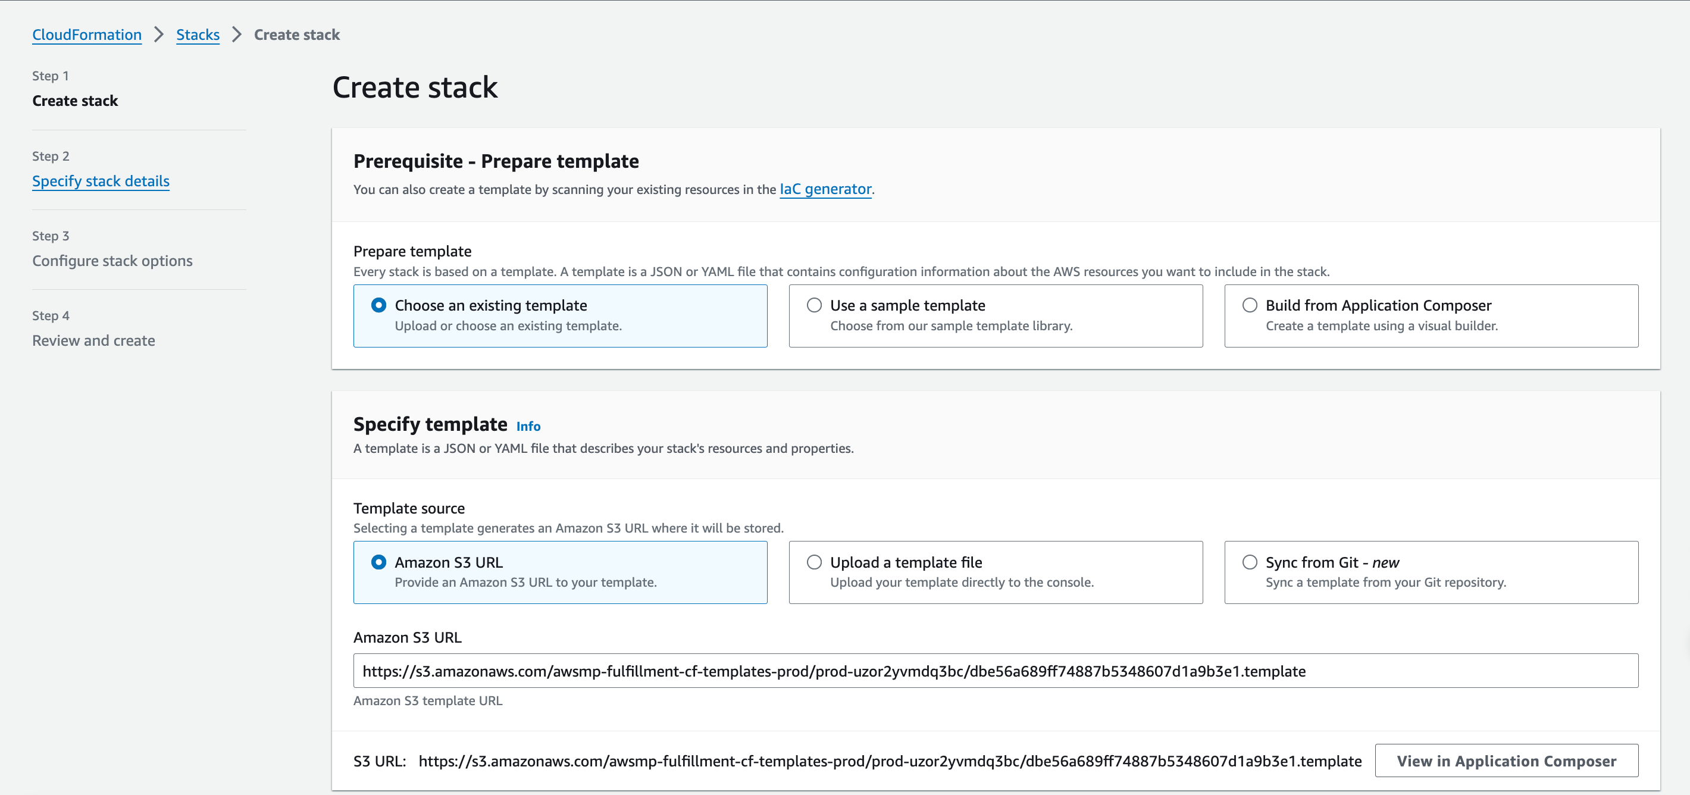Click View in Application Composer button
The height and width of the screenshot is (795, 1690).
point(1506,761)
